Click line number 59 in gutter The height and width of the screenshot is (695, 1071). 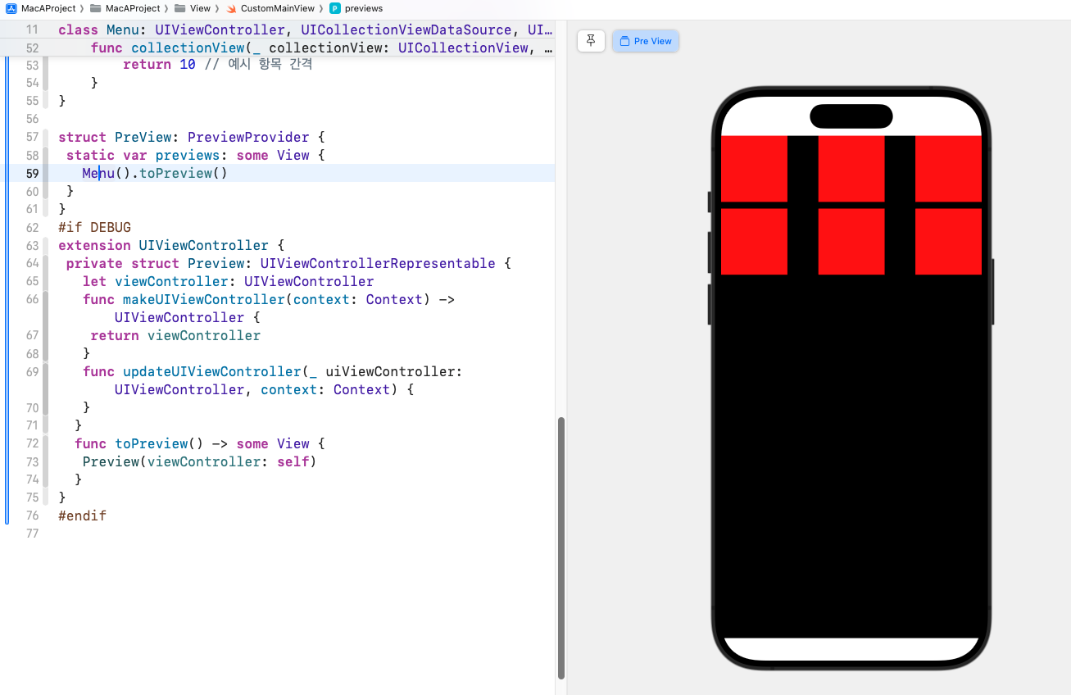pos(32,174)
